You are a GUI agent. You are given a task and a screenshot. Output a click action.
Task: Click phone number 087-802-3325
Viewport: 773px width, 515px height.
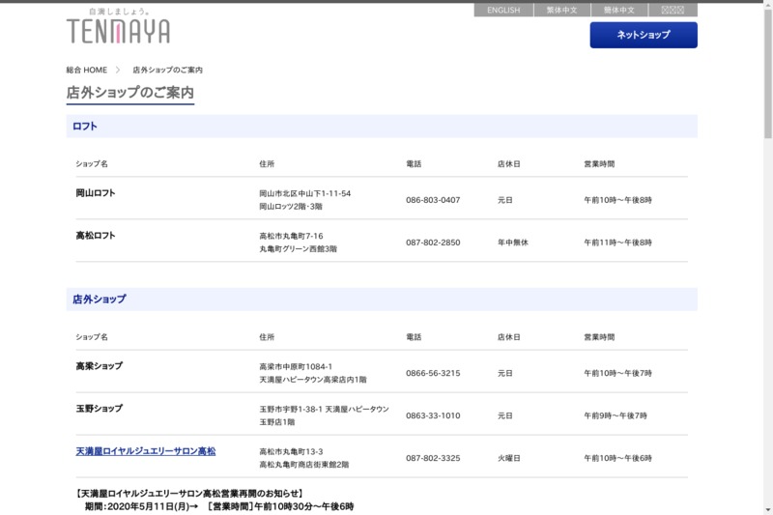tap(433, 458)
